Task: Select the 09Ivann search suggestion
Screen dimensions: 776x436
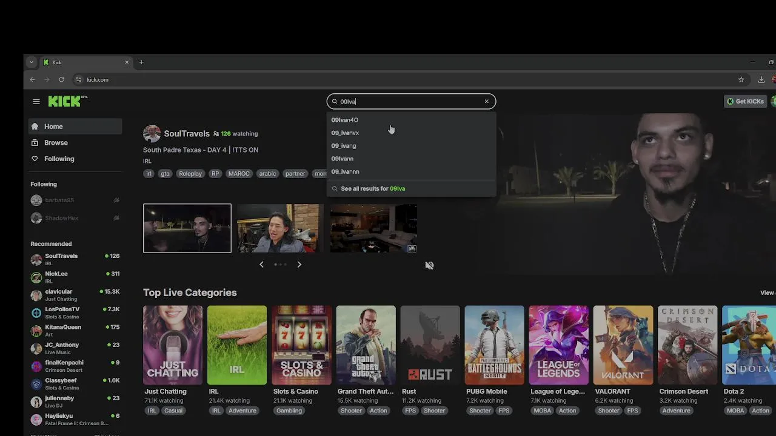Action: [411, 159]
